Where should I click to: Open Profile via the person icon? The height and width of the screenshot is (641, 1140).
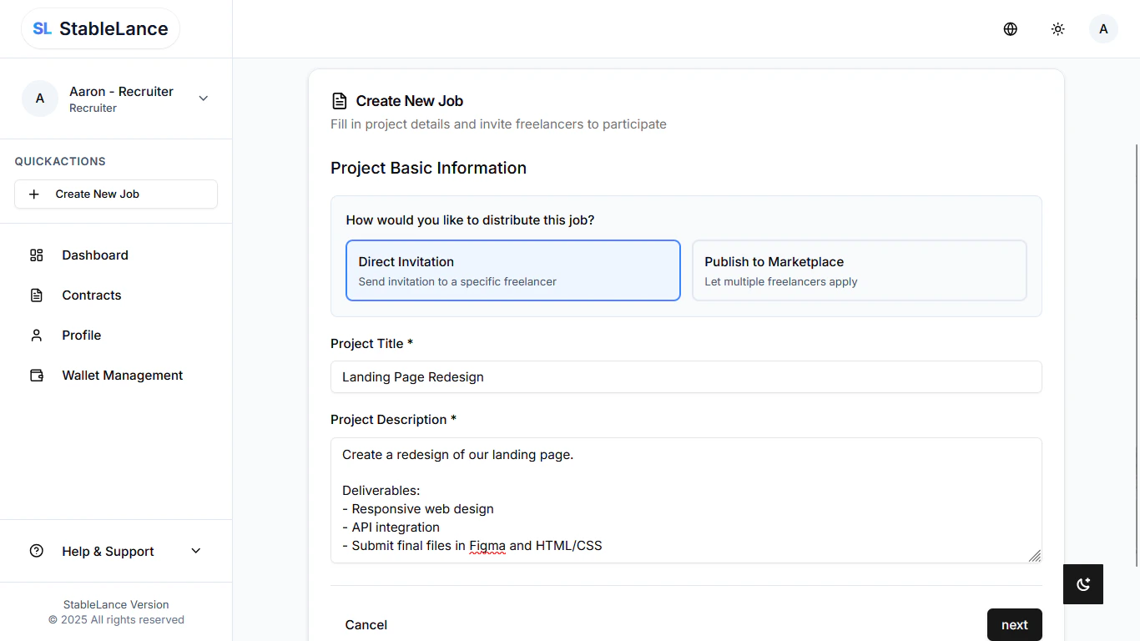(x=36, y=335)
